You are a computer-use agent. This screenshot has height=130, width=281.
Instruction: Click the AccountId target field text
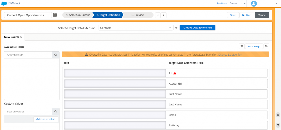(175, 83)
